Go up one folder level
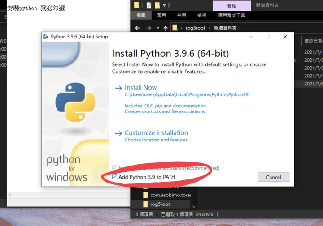The width and height of the screenshot is (323, 226). tap(166, 28)
